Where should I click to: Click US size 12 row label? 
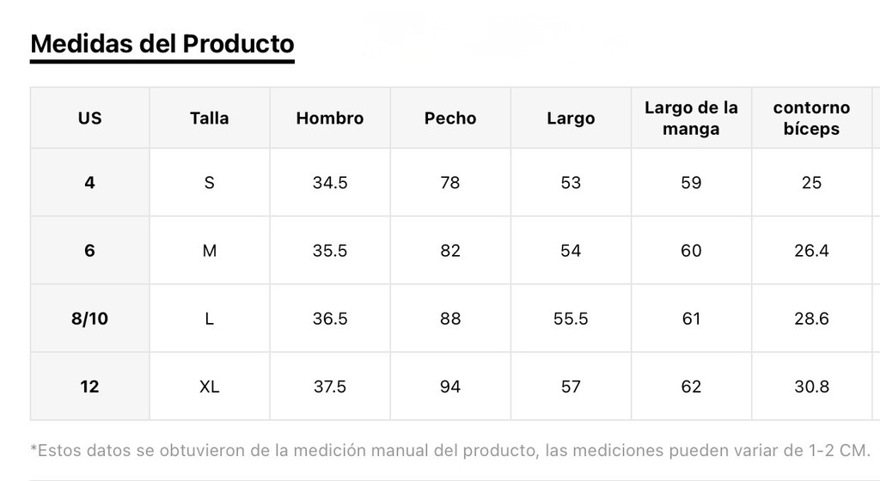click(x=89, y=387)
